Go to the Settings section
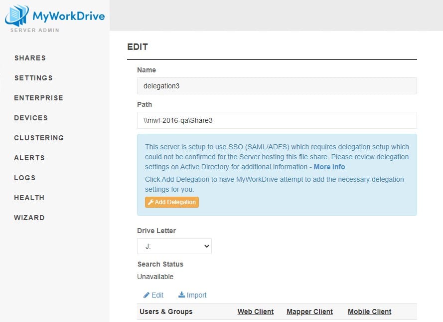 pyautogui.click(x=33, y=78)
